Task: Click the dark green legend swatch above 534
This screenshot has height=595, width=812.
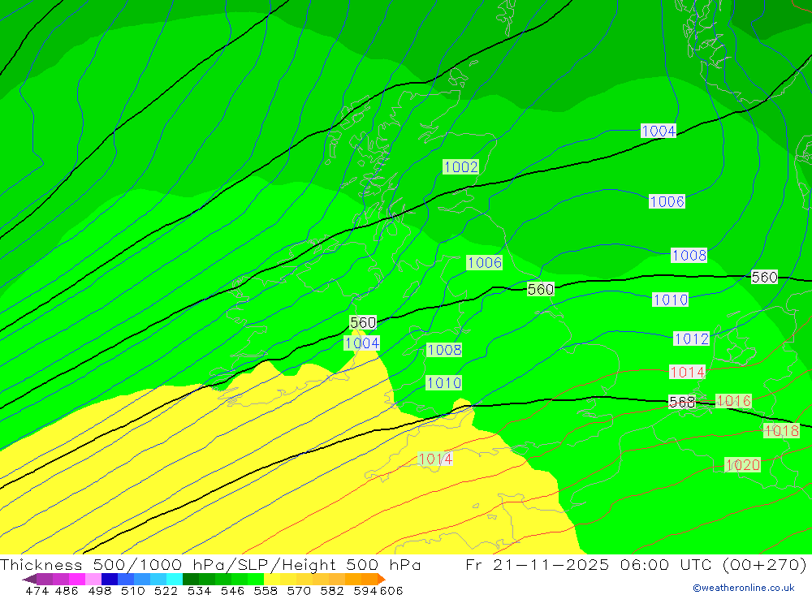Action: tap(190, 579)
